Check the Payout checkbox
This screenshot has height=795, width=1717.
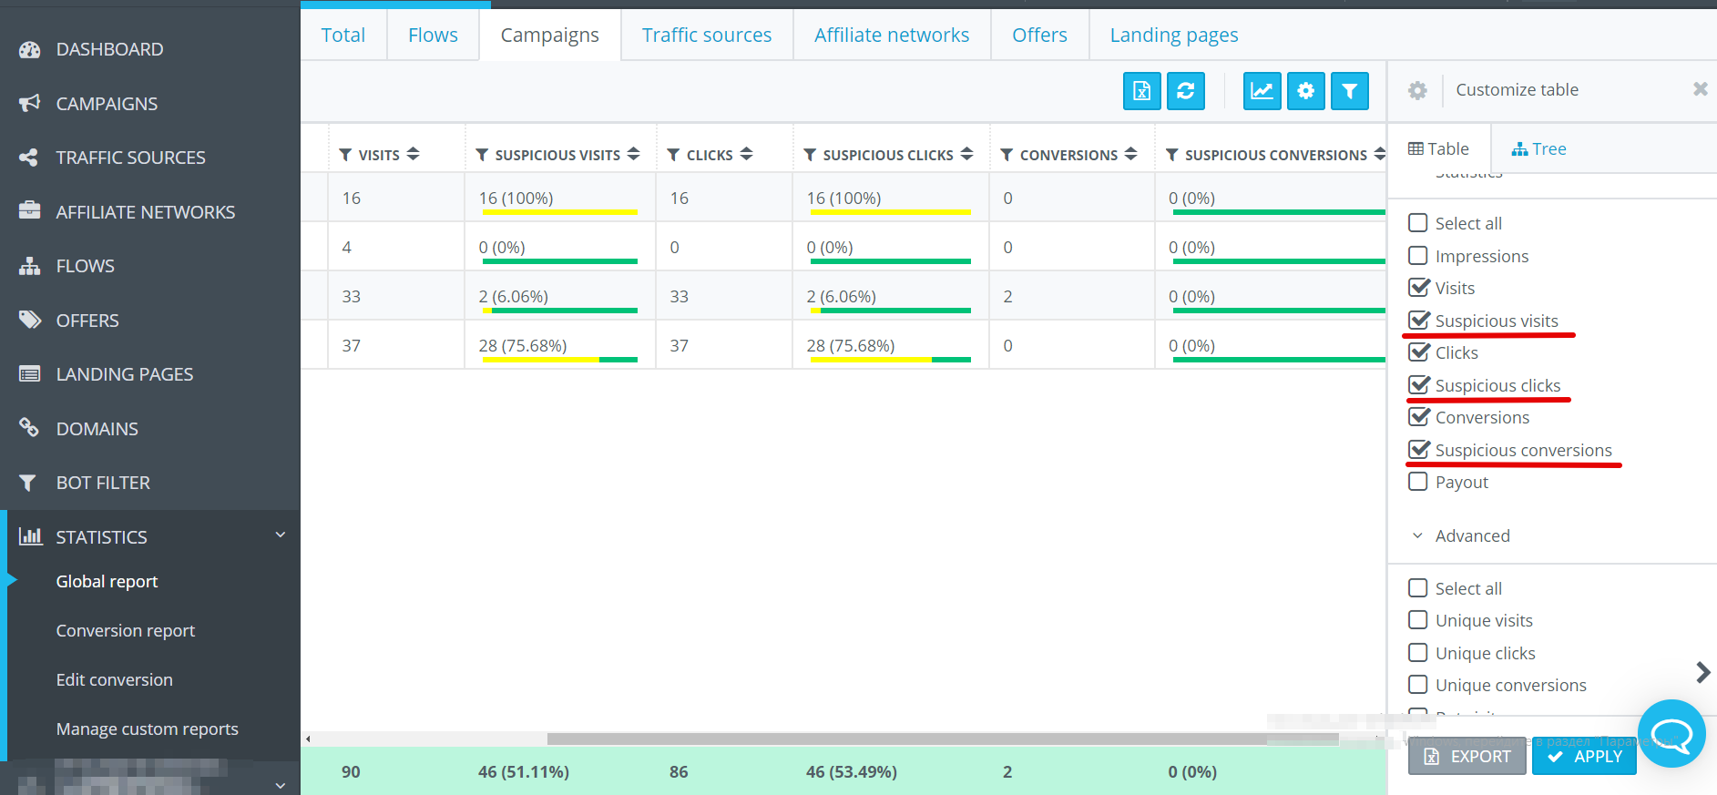1418,482
